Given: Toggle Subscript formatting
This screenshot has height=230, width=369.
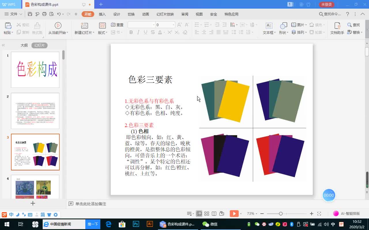Looking at the screenshot, I should [x=177, y=32].
